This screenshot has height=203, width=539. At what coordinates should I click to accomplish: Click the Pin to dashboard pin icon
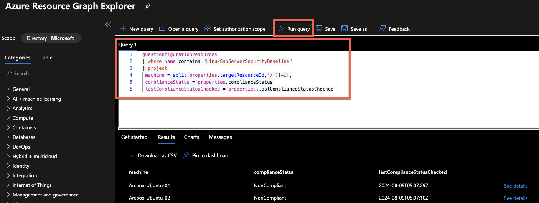pyautogui.click(x=186, y=155)
